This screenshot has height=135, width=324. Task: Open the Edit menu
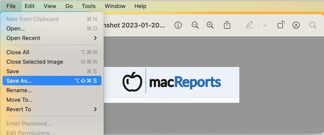pos(30,6)
